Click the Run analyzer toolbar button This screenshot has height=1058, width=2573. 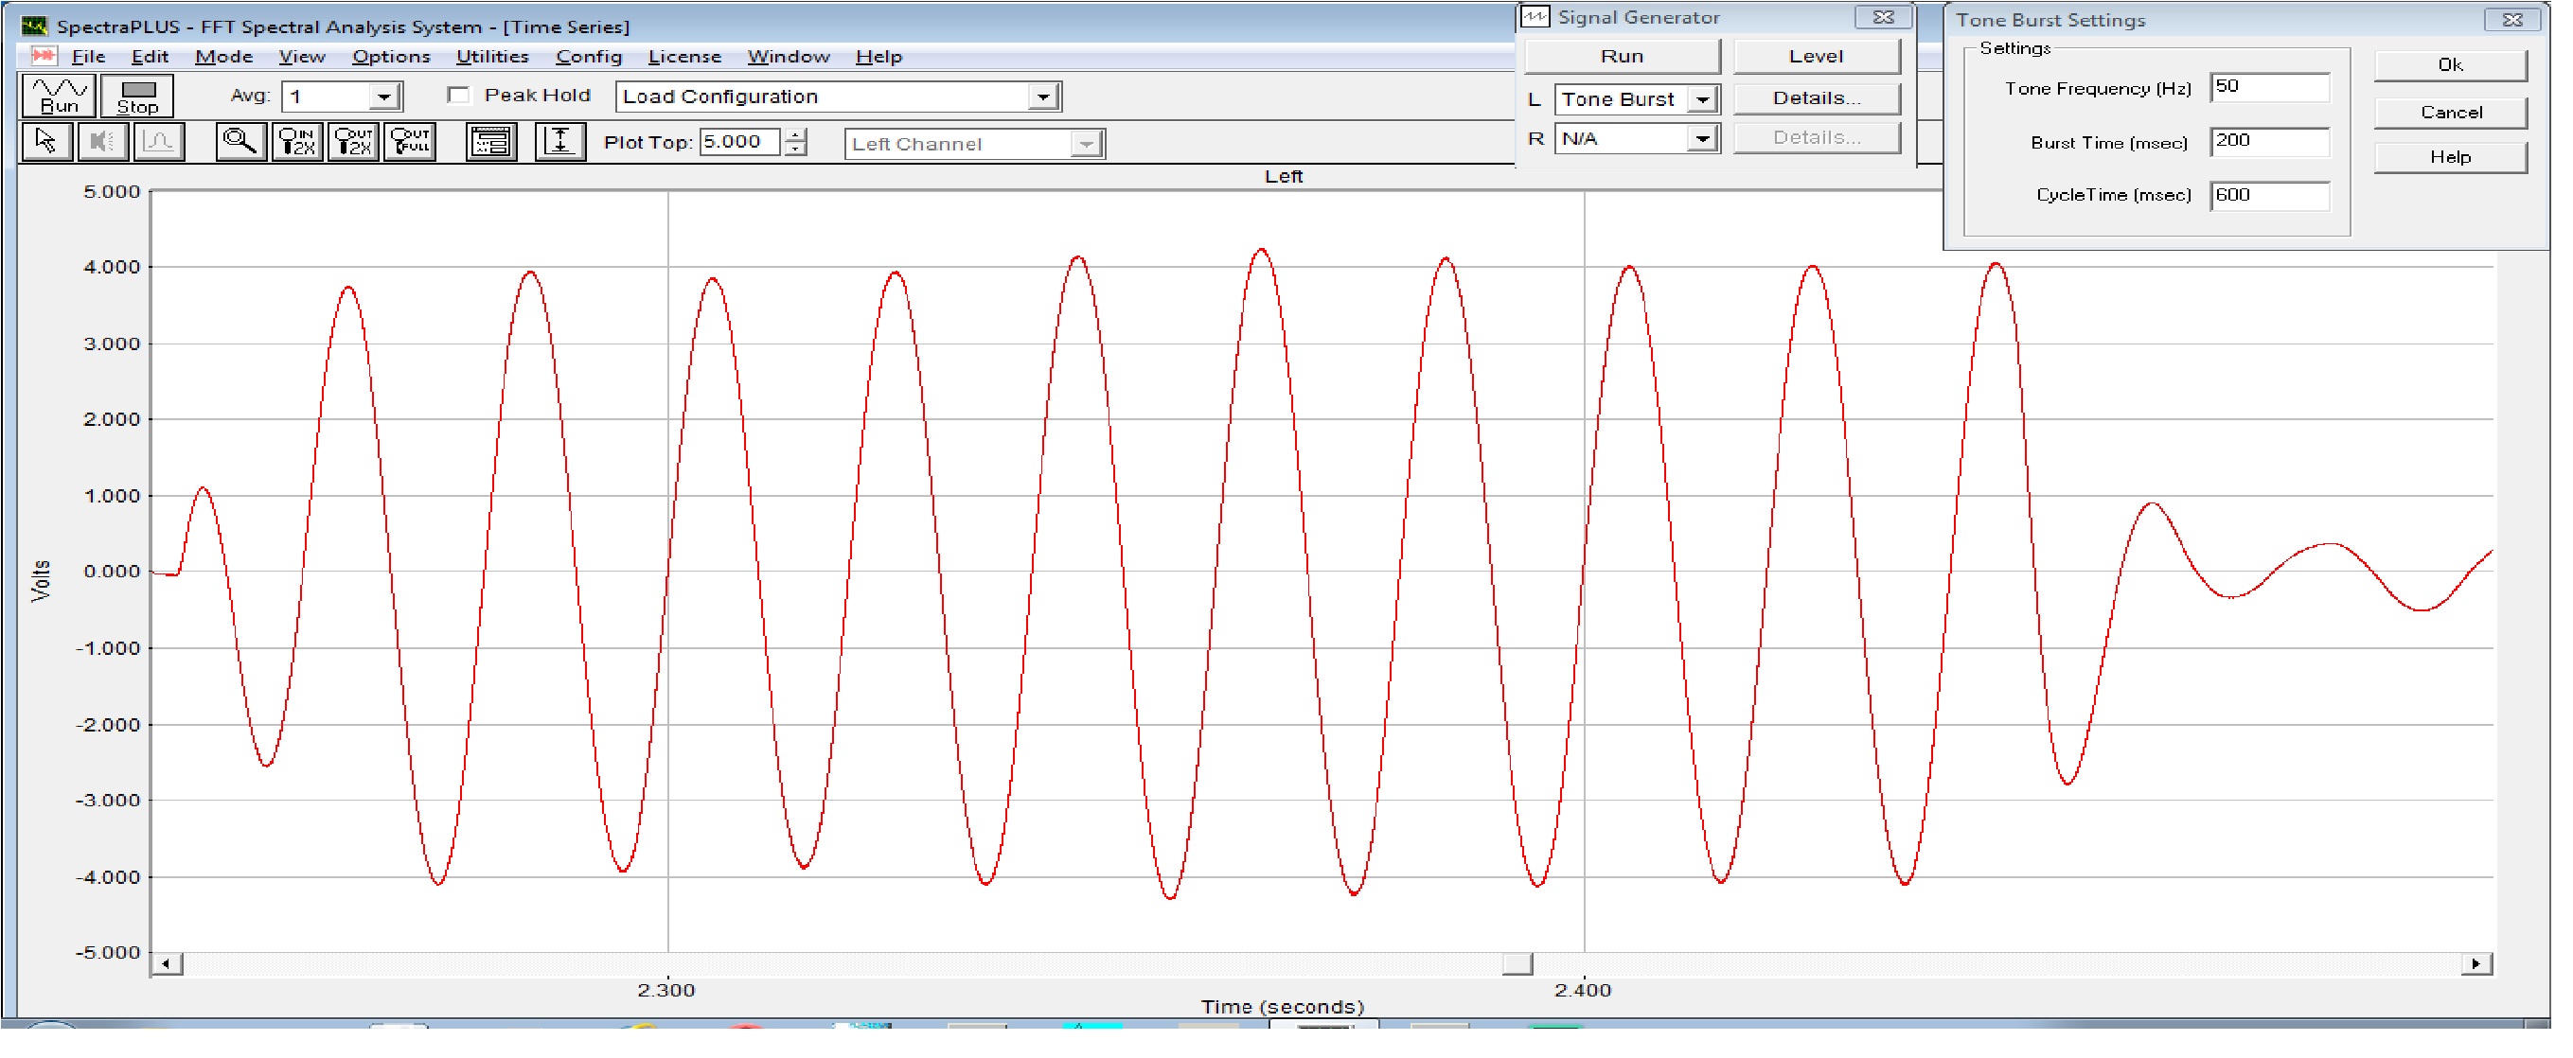point(59,96)
